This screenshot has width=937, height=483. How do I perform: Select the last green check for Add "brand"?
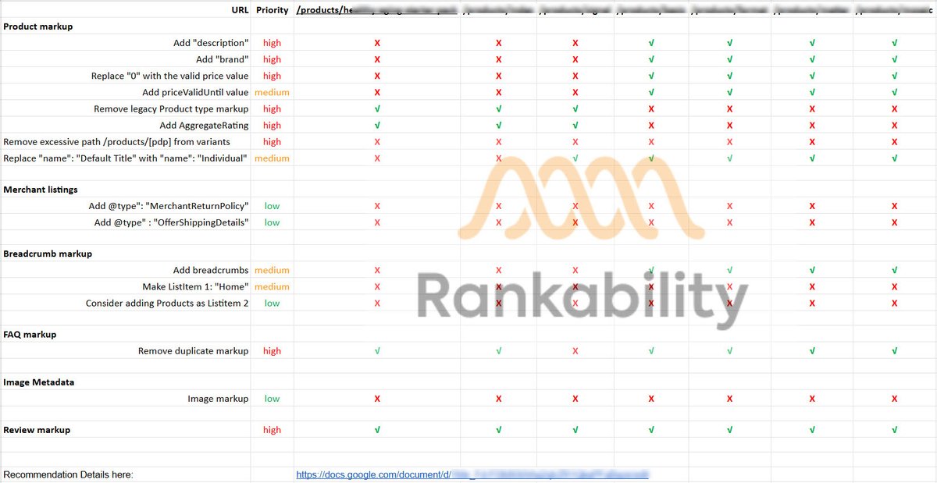[x=894, y=59]
